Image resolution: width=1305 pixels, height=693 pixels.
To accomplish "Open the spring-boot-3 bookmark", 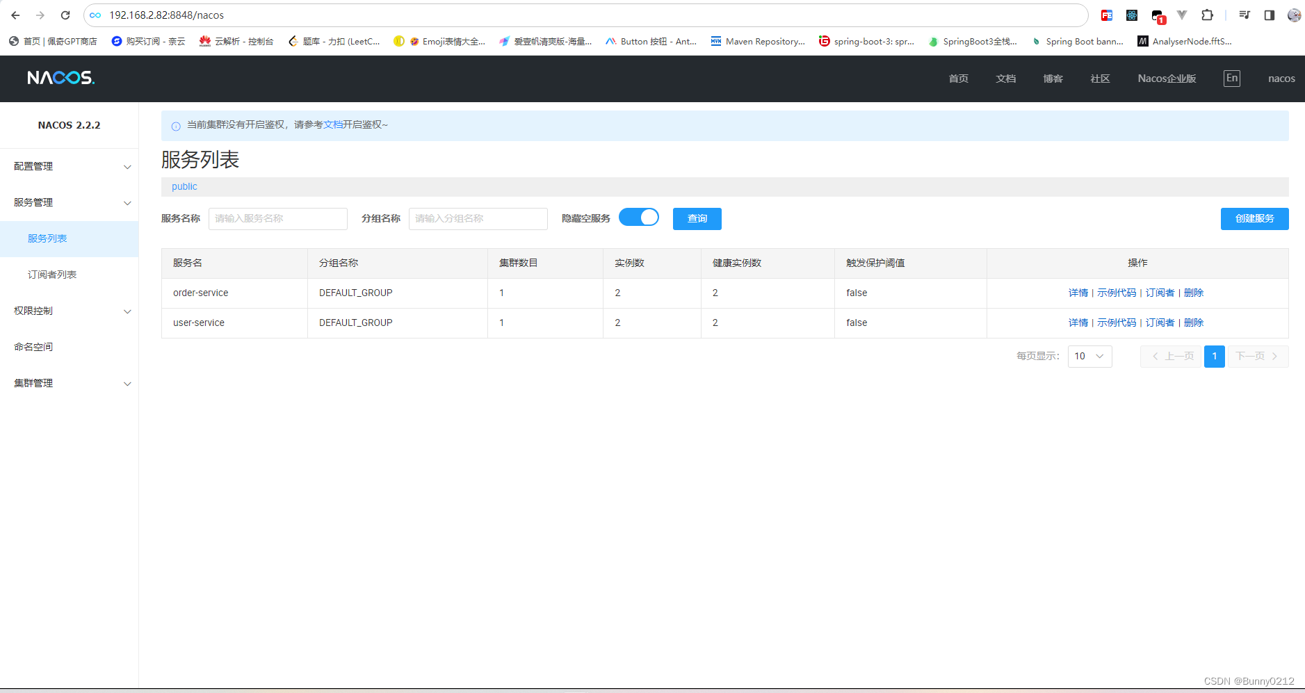I will [867, 42].
